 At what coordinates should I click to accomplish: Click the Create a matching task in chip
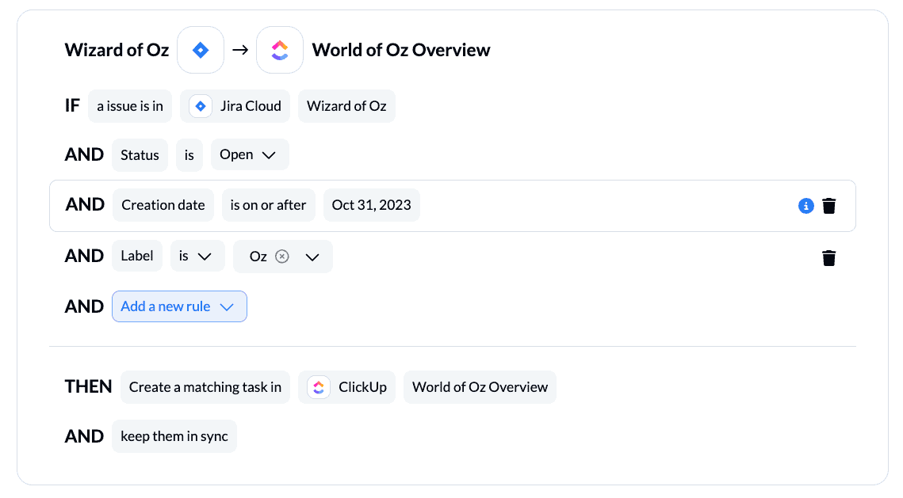pyautogui.click(x=205, y=388)
